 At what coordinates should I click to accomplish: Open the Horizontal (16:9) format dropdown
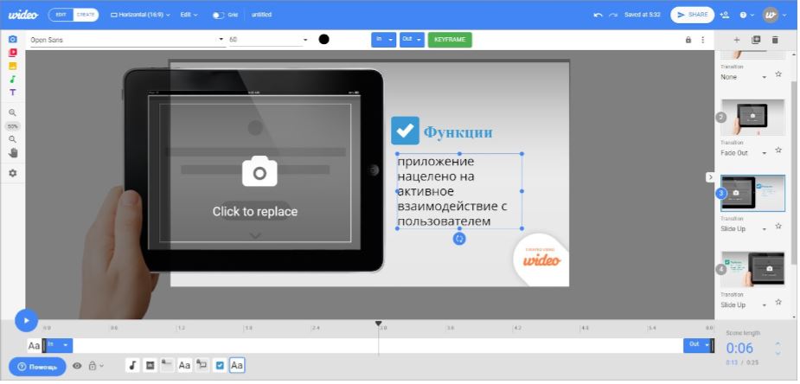pos(140,15)
